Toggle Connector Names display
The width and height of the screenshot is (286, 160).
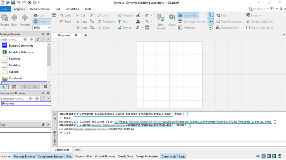click(x=192, y=22)
